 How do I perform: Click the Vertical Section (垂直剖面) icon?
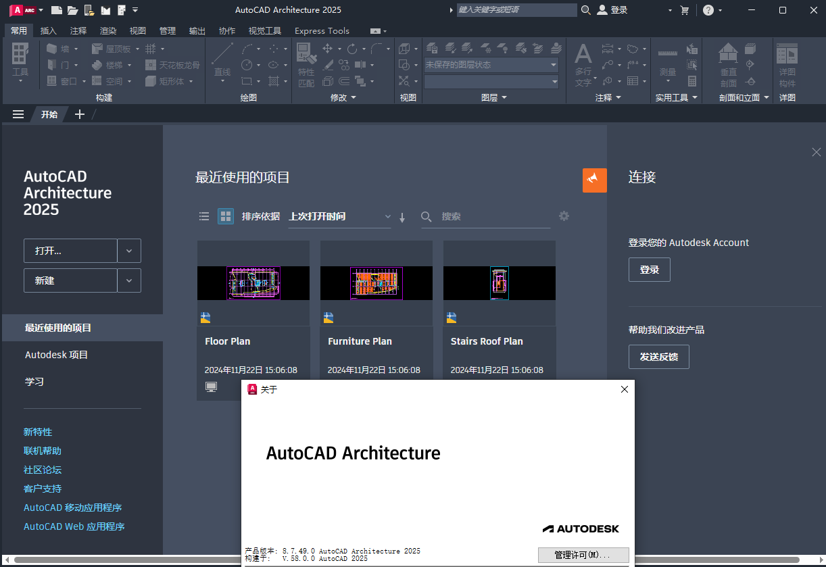[728, 64]
